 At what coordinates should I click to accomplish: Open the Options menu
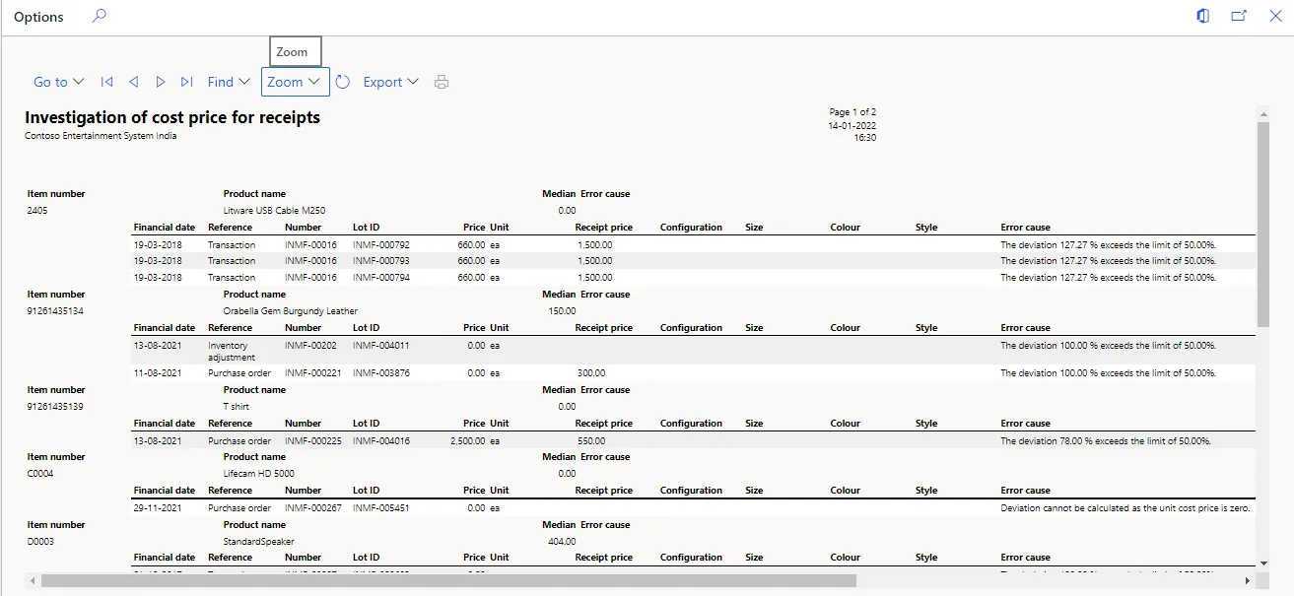pos(38,17)
